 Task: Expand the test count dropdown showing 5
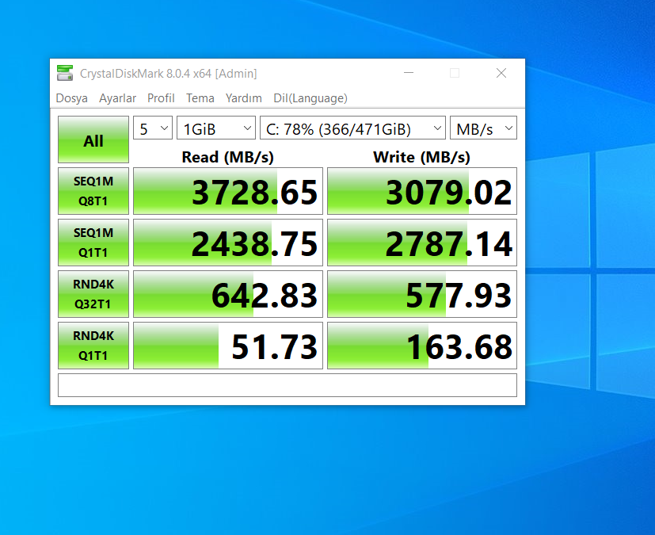(153, 128)
